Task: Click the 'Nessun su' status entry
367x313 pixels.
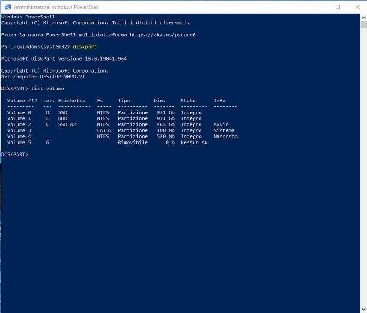Action: [194, 142]
